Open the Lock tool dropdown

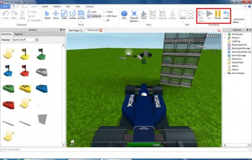(92, 12)
